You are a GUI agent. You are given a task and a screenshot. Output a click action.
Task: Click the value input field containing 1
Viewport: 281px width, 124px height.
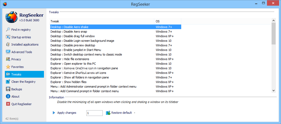[94, 113]
